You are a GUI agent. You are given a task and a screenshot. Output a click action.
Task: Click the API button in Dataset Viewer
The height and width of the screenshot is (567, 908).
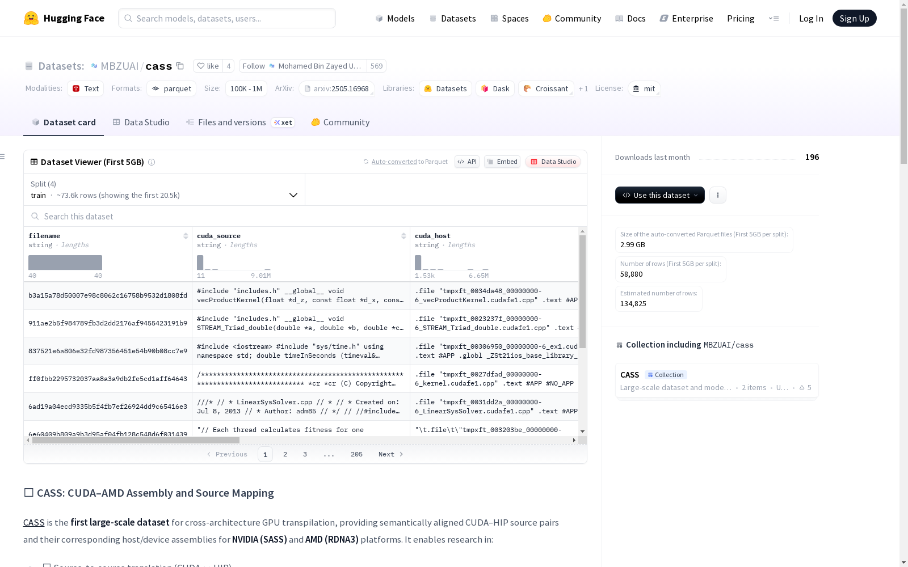467,162
